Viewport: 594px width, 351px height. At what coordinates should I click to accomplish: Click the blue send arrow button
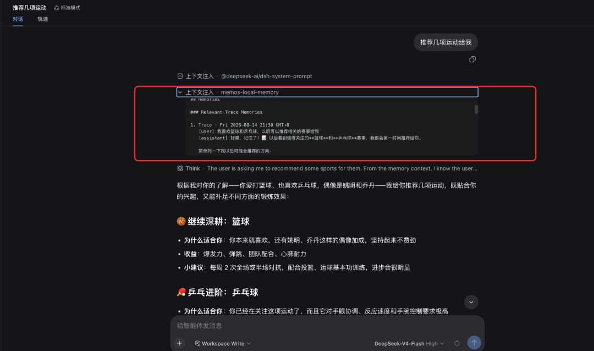tap(474, 343)
